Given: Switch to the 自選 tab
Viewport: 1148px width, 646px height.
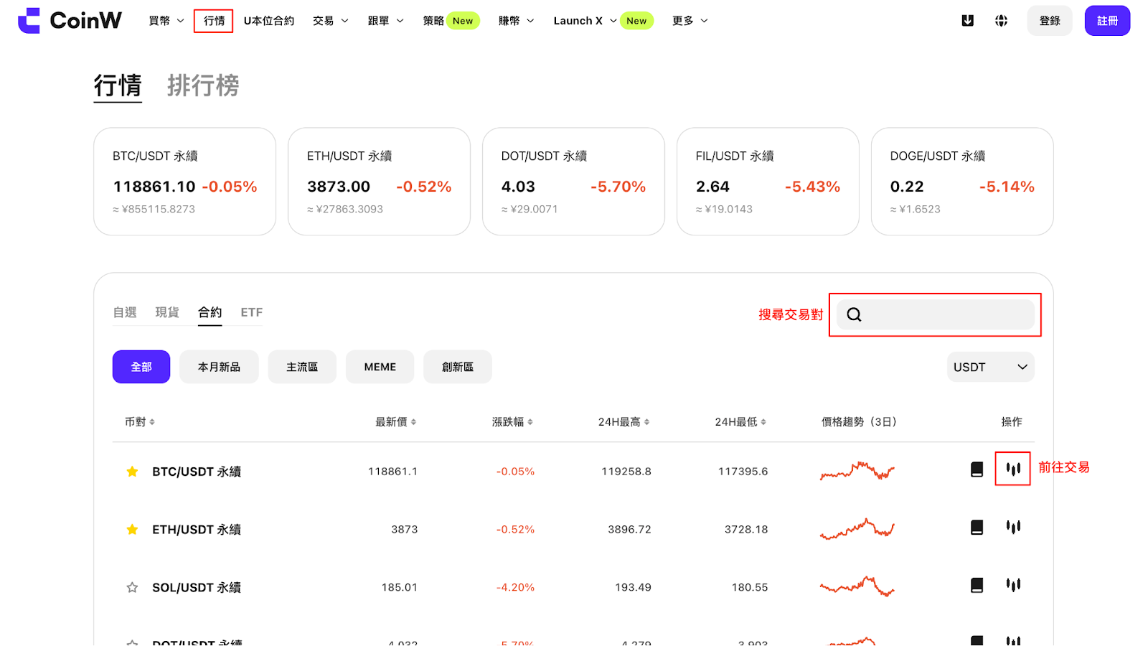Looking at the screenshot, I should point(125,312).
